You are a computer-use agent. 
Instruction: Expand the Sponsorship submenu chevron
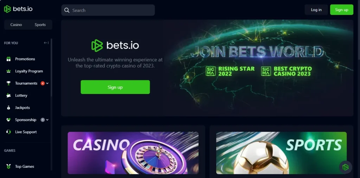coord(47,120)
